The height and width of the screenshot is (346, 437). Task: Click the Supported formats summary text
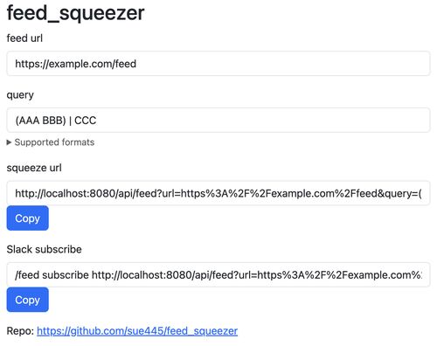click(54, 142)
